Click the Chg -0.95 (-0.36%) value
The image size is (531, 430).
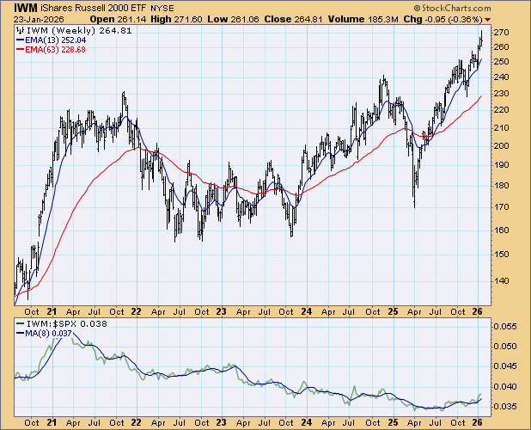443,19
